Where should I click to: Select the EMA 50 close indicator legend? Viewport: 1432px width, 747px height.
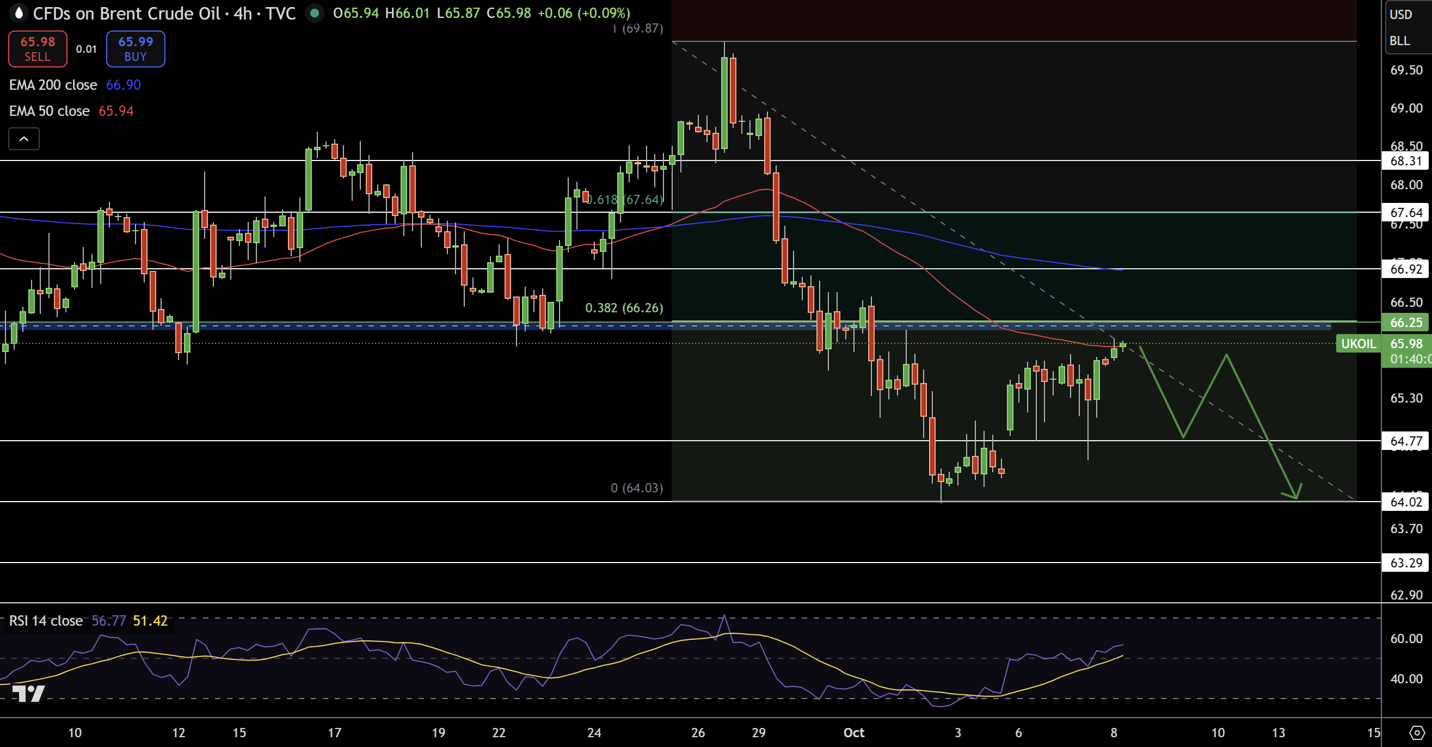coord(50,111)
